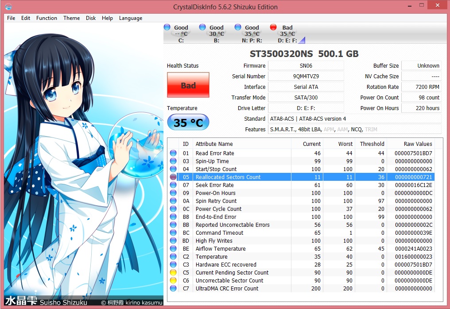Click status icon for End-to-End Error
The width and height of the screenshot is (450, 309).
tap(173, 217)
